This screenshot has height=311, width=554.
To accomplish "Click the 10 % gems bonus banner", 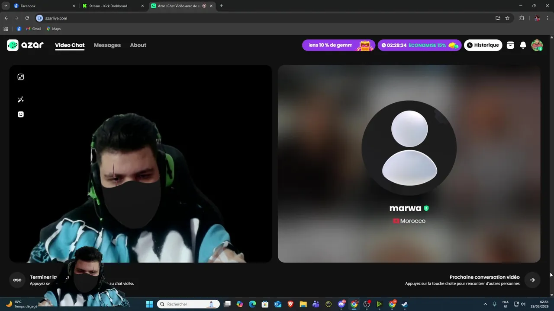I will click(x=338, y=45).
